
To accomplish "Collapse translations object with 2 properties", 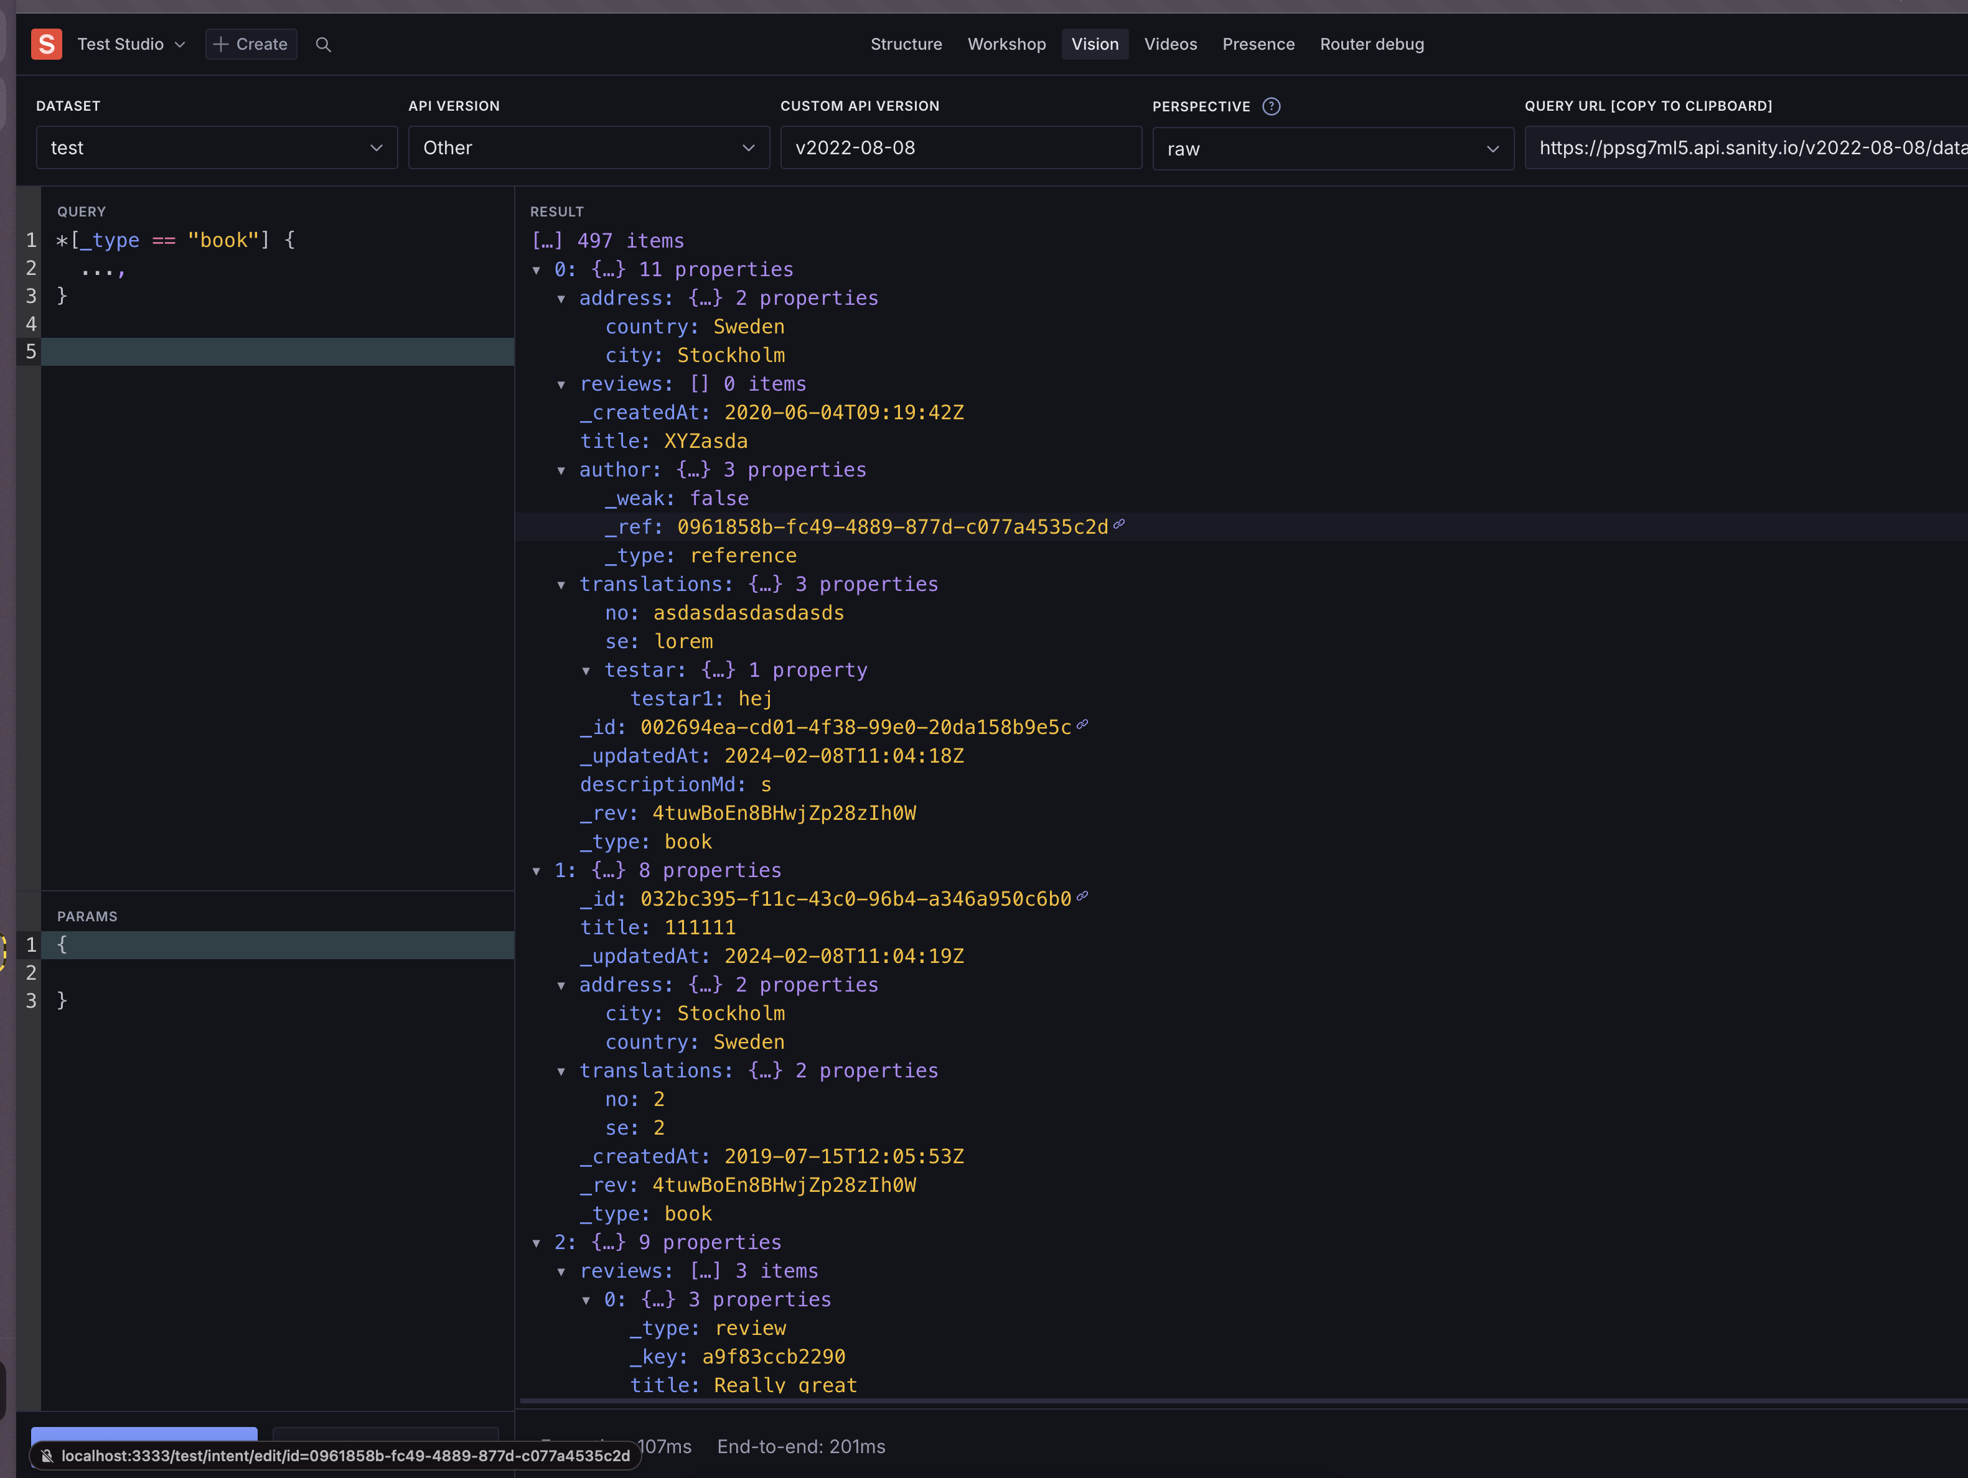I will (561, 1072).
